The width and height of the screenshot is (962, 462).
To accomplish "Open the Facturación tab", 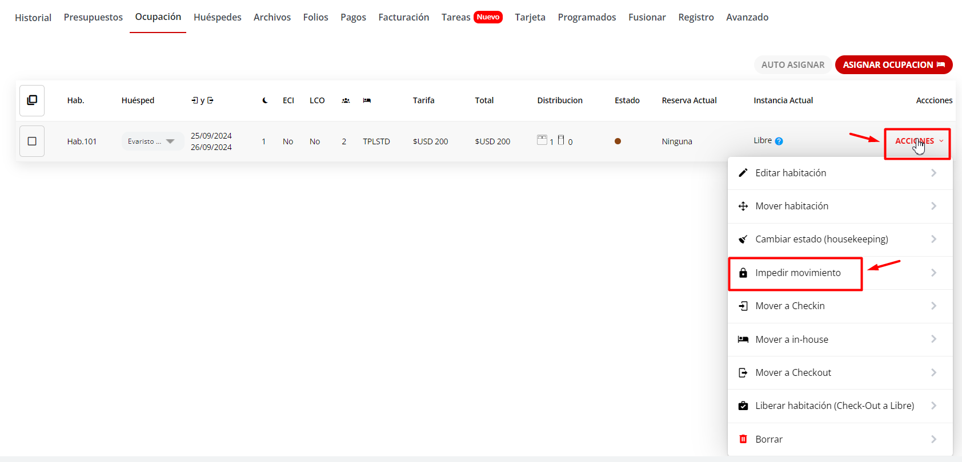I will click(x=403, y=17).
